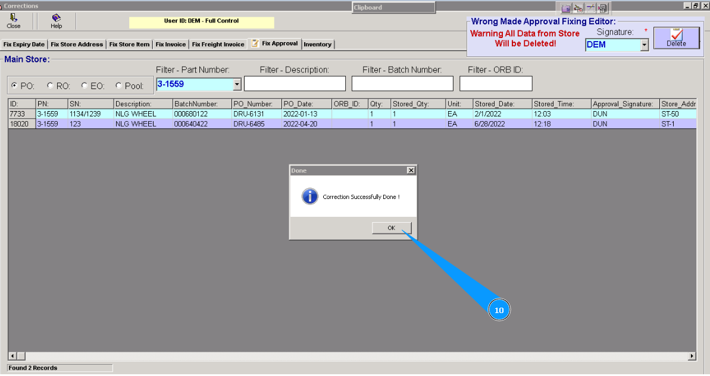Click the Close door icon in toolbar

pos(13,18)
